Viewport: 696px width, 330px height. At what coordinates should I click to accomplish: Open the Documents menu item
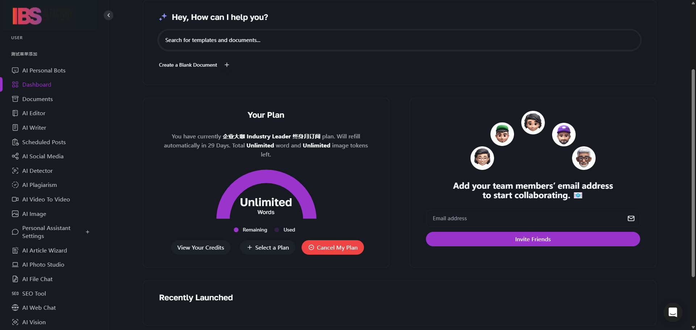click(37, 99)
